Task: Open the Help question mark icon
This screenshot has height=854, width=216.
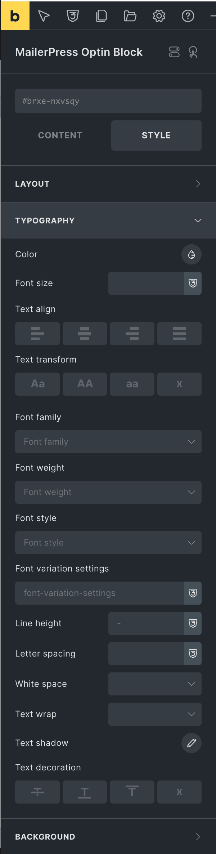Action: (188, 16)
